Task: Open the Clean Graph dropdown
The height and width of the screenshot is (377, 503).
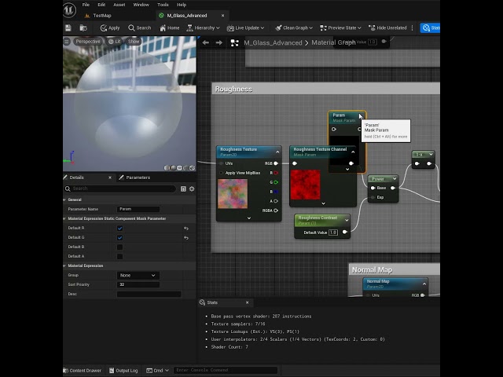Action: (294, 28)
